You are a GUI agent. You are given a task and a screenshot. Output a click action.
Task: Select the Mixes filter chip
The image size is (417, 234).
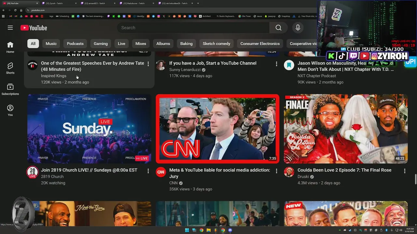click(x=141, y=44)
